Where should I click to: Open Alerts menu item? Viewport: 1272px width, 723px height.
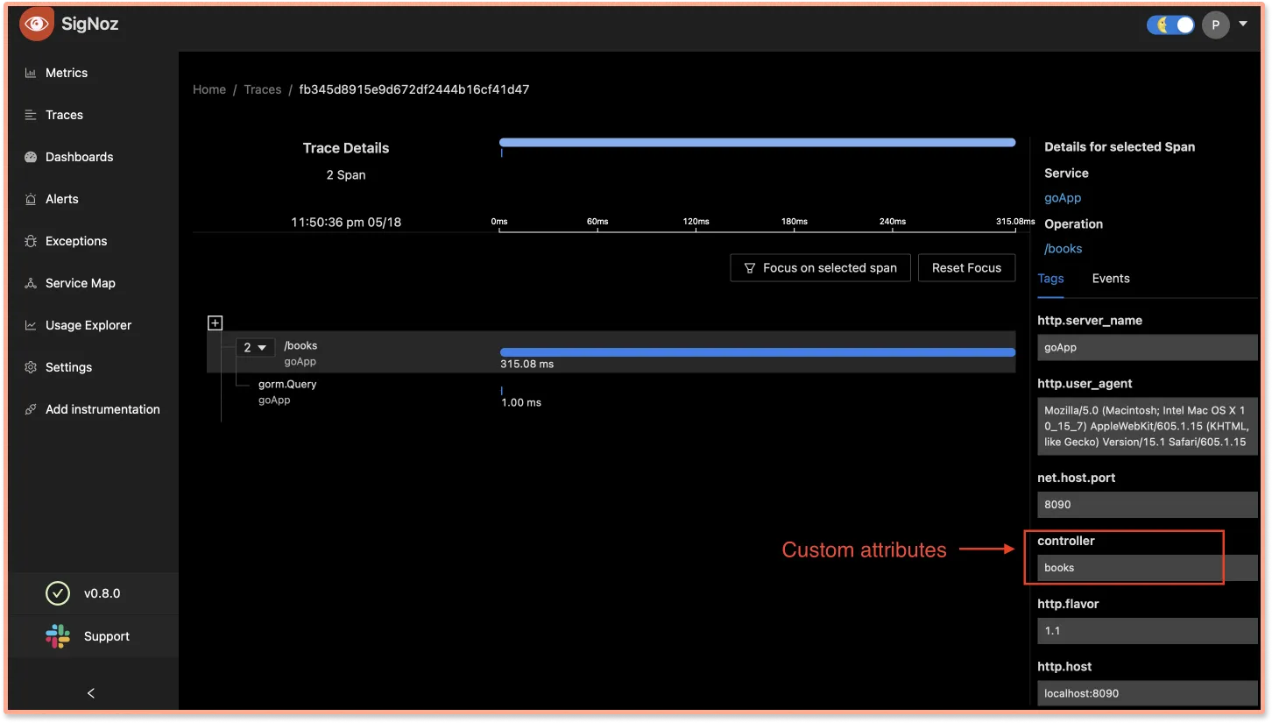tap(61, 199)
